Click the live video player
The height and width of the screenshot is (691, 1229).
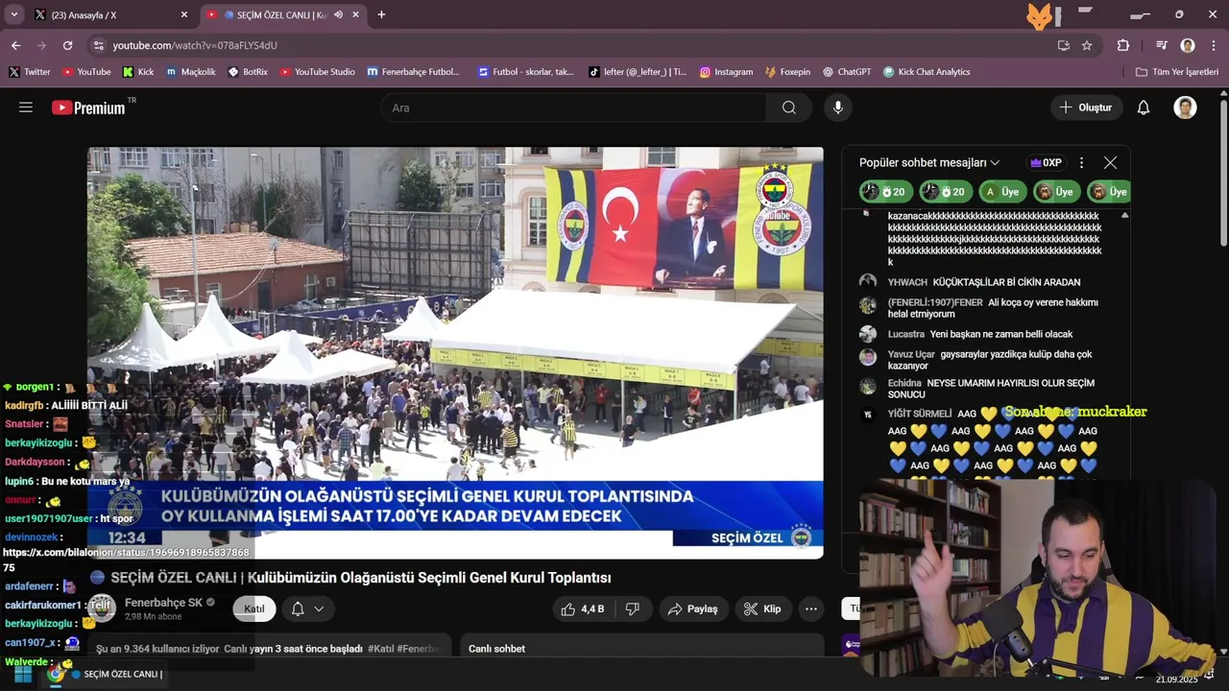[x=455, y=352]
